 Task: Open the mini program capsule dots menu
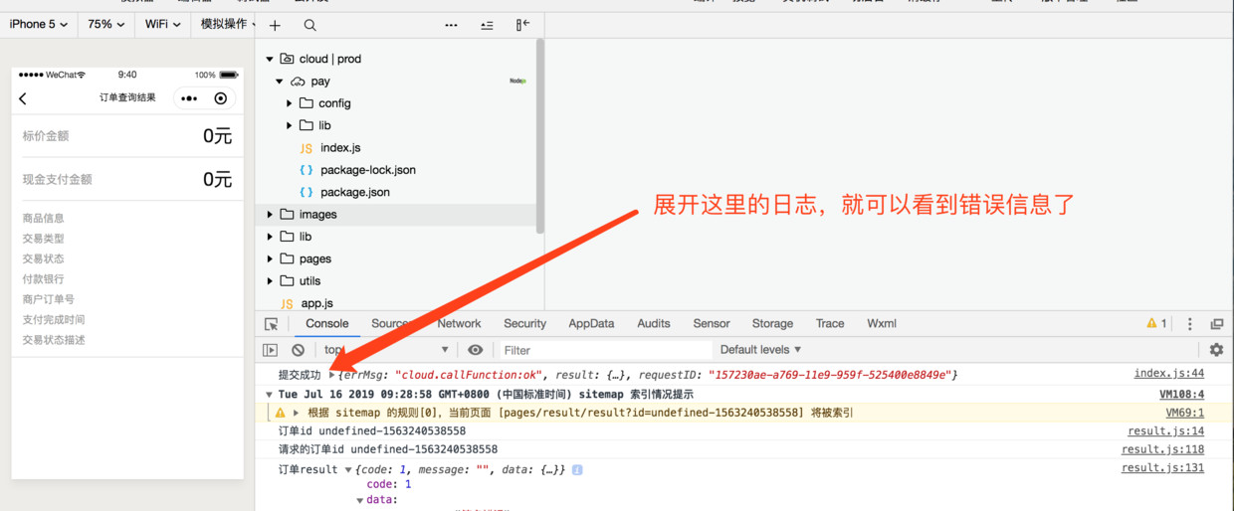tap(189, 98)
